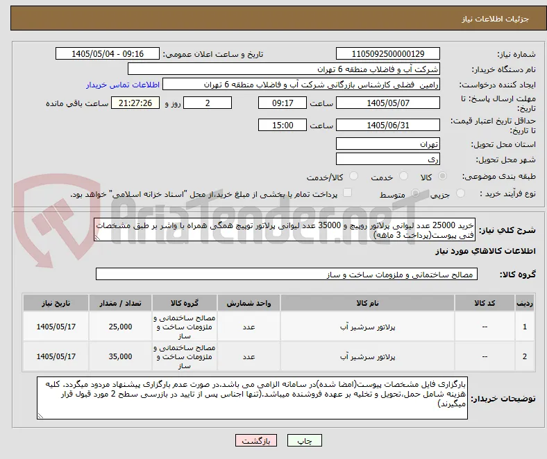Toggle the اسناد خزانه اسلامی payment checkbox
This screenshot has height=459, width=547.
pos(348,193)
